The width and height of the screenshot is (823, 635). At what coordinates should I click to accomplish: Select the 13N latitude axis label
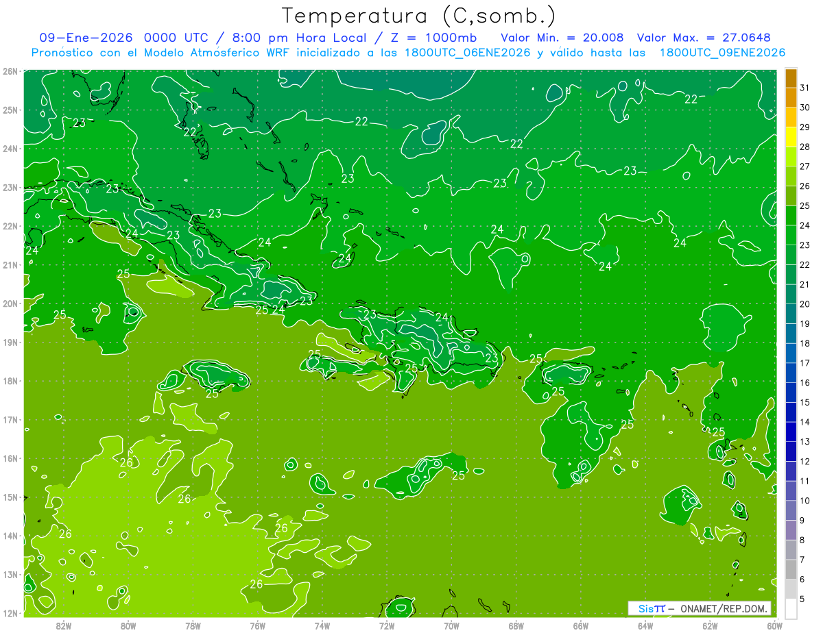pyautogui.click(x=10, y=574)
